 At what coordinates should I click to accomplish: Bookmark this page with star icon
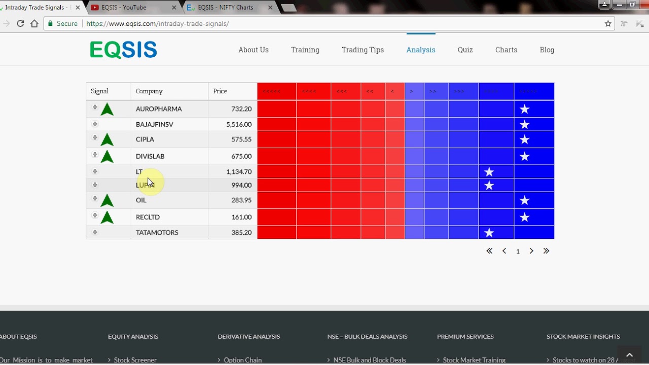[x=608, y=23]
